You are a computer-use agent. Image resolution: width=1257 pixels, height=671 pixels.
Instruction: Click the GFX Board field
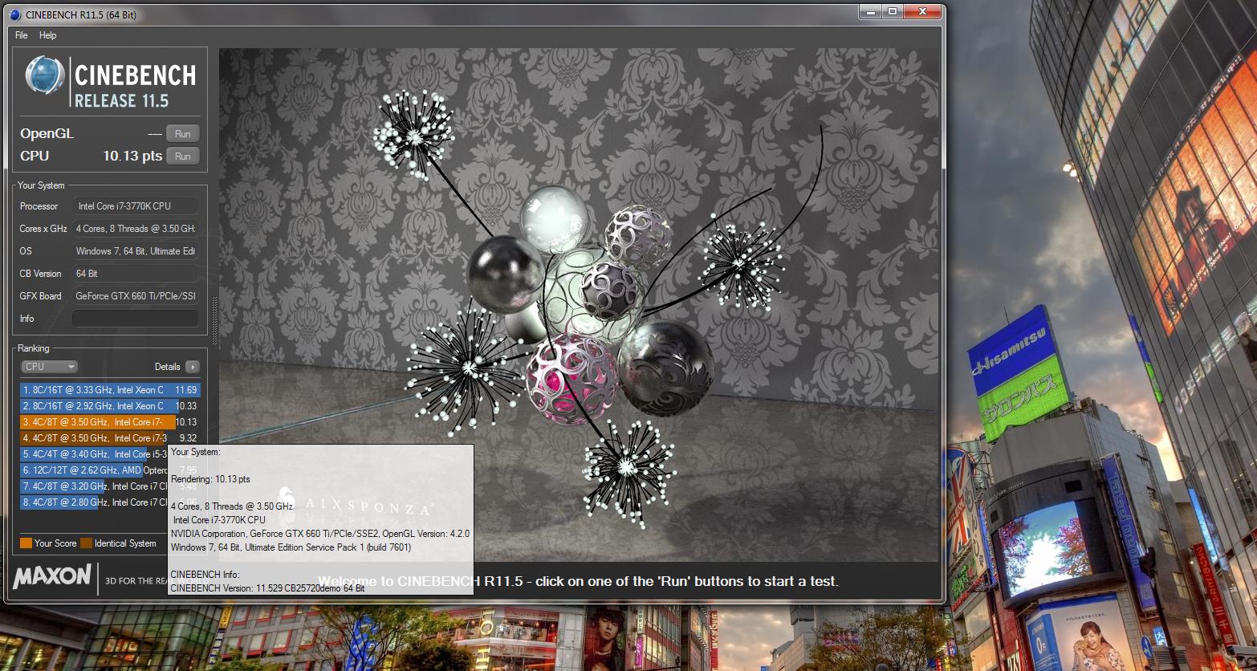click(x=135, y=296)
